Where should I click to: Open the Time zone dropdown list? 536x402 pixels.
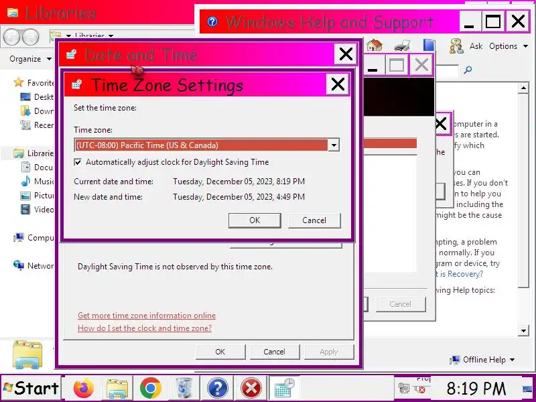click(x=334, y=145)
